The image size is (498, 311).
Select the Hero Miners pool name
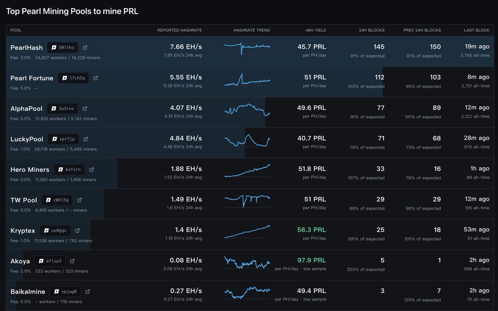click(30, 170)
